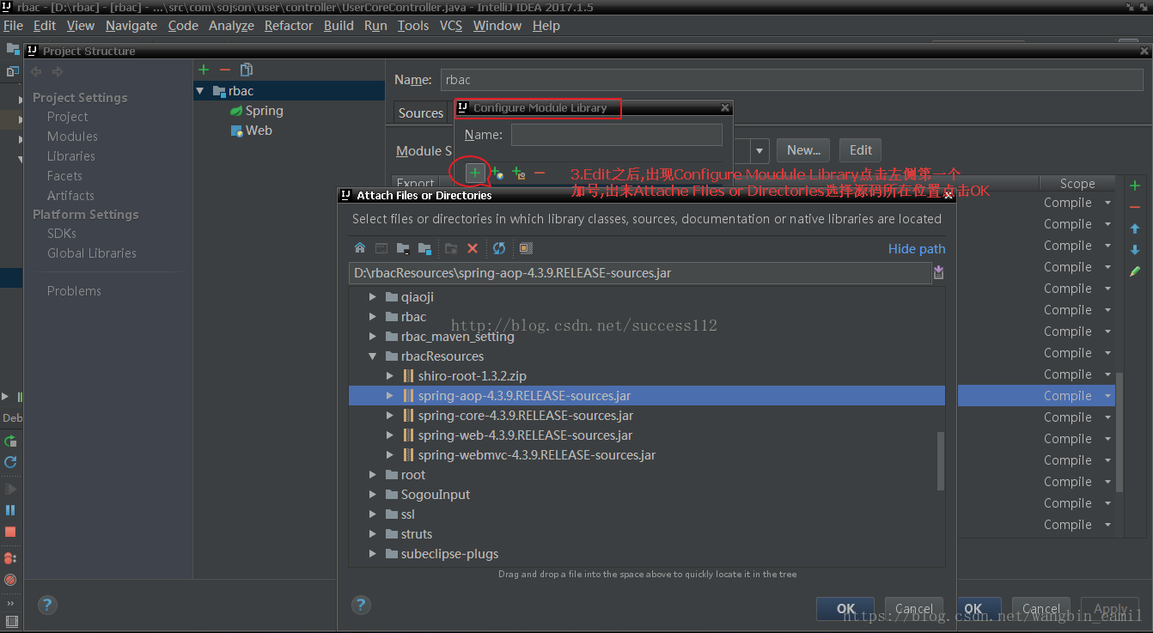Expand rbac_maven_setting folder
The width and height of the screenshot is (1153, 633).
(372, 337)
